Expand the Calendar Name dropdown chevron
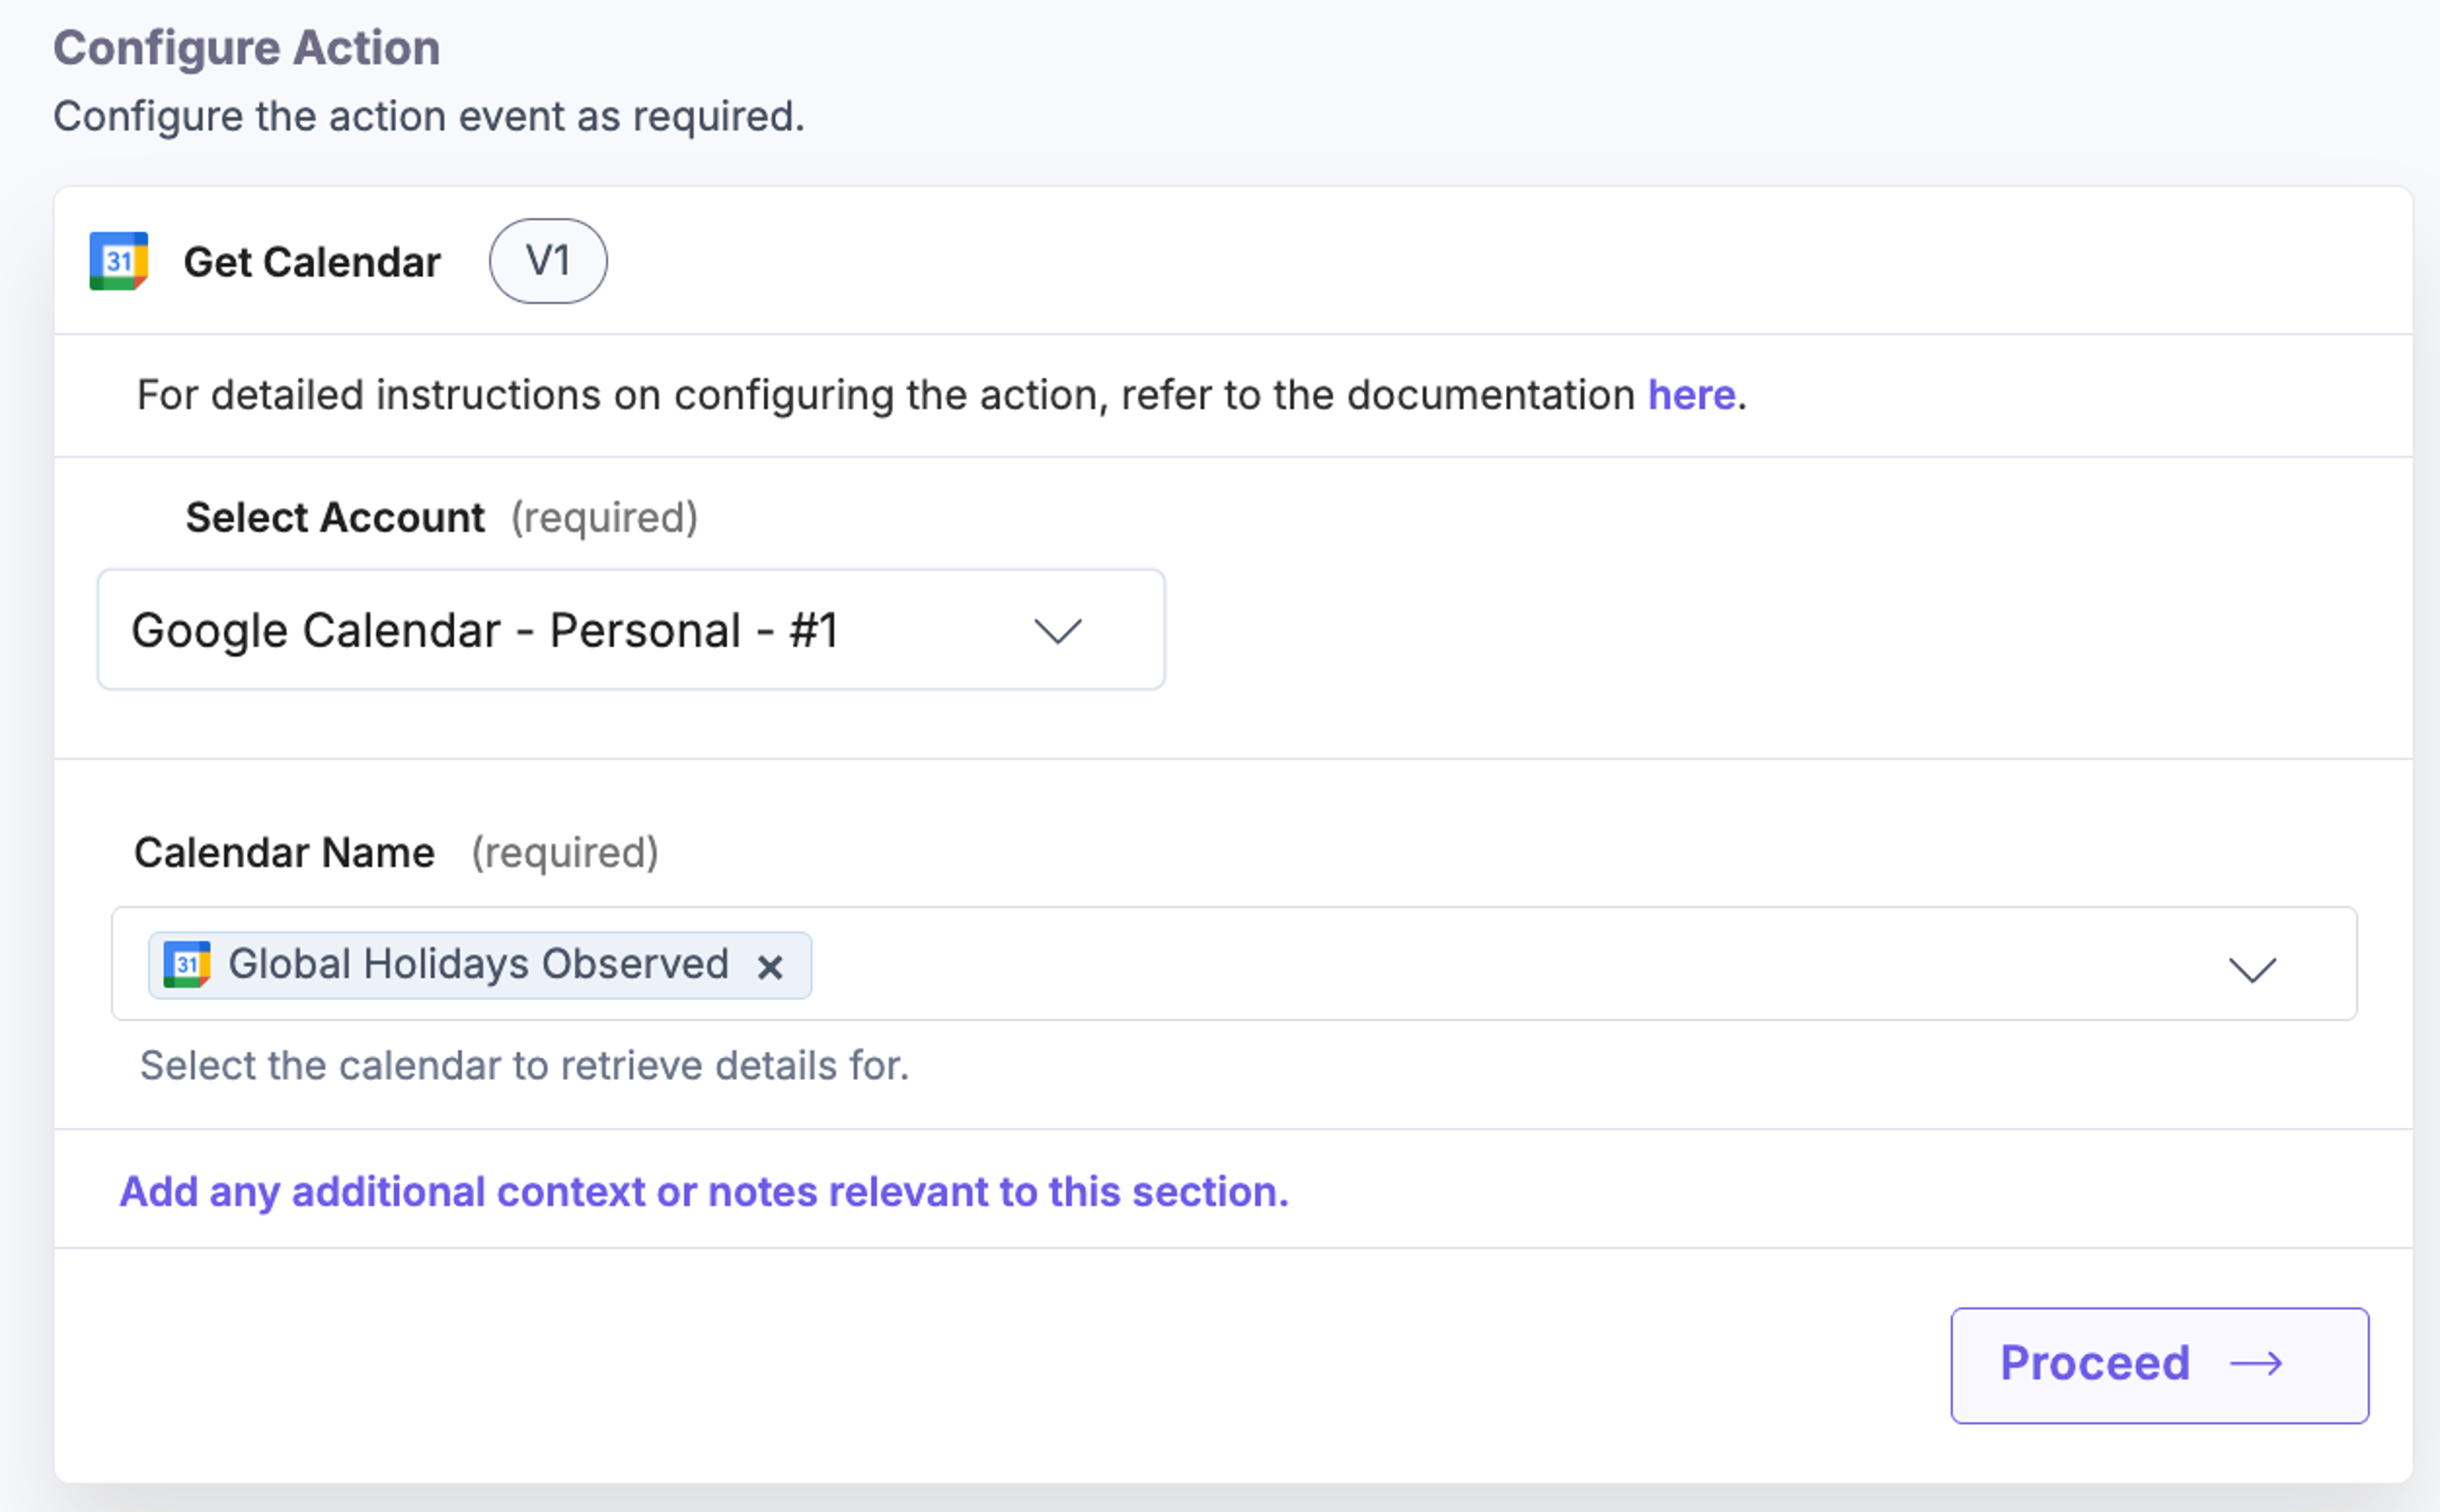This screenshot has width=2440, height=1512. tap(2252, 969)
